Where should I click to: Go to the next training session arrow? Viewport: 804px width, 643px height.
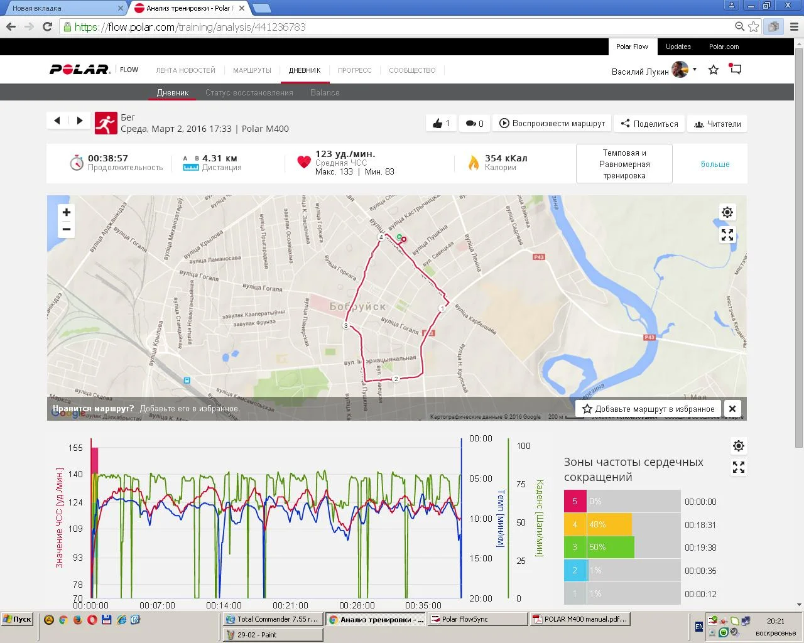tap(80, 121)
